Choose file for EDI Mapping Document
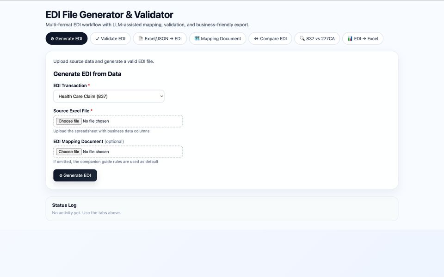This screenshot has width=444, height=277. [x=69, y=152]
